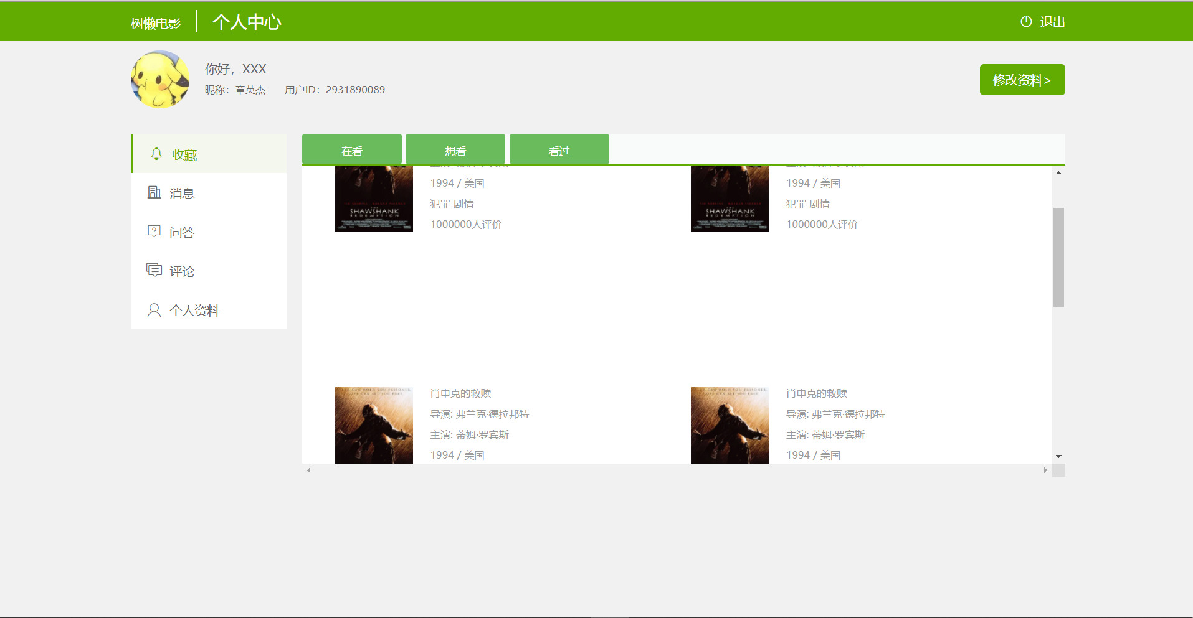This screenshot has width=1193, height=618.
Task: Switch to the 在看 tab
Action: (x=352, y=149)
